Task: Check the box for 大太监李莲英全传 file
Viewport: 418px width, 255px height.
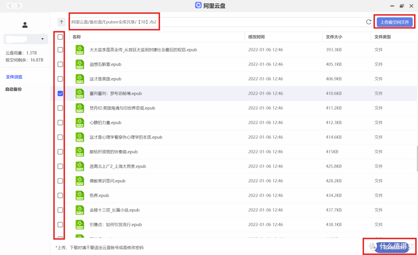Action: (x=60, y=50)
